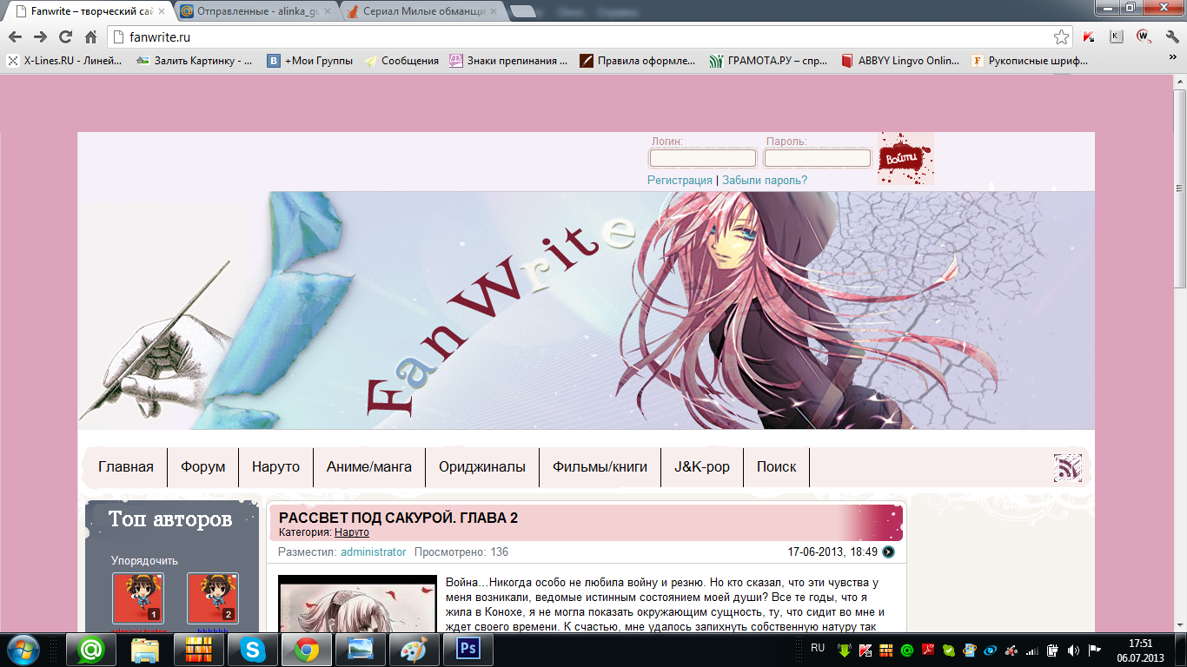Switch to the Отправленные mail tab
The width and height of the screenshot is (1187, 667).
pos(255,12)
